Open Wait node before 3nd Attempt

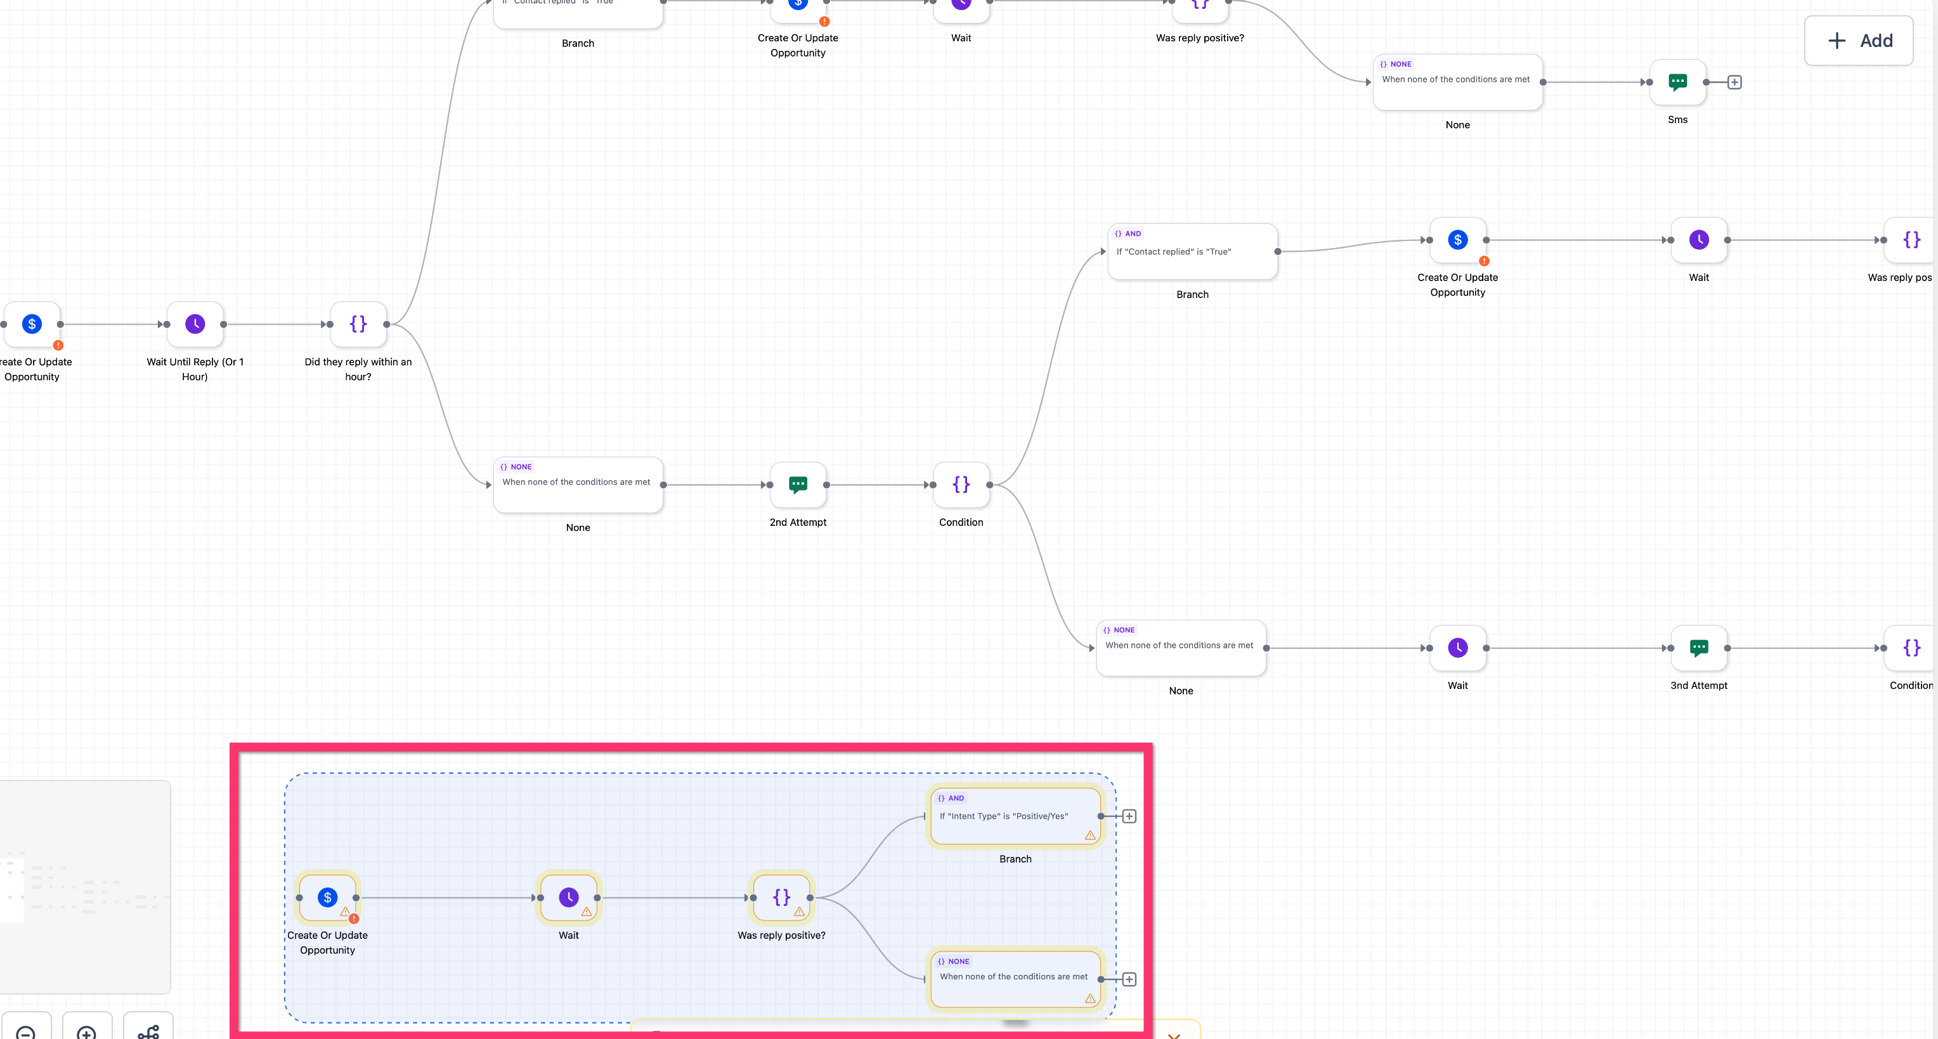tap(1457, 648)
